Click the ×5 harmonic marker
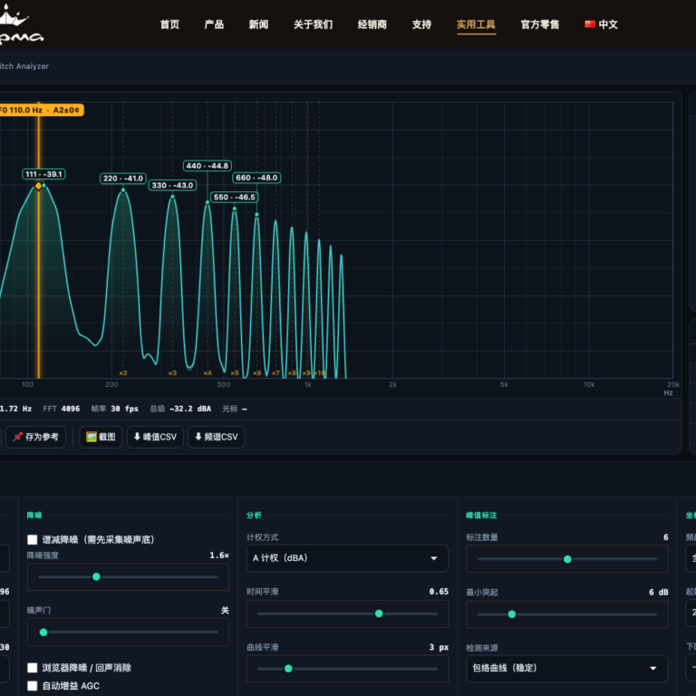Image resolution: width=696 pixels, height=696 pixels. click(x=235, y=372)
